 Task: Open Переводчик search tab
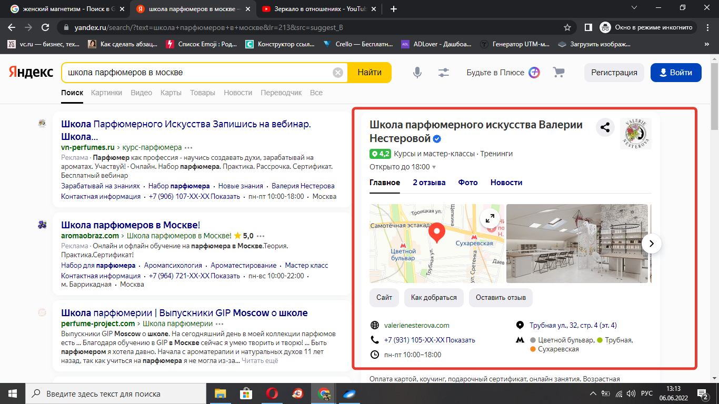[x=281, y=93]
